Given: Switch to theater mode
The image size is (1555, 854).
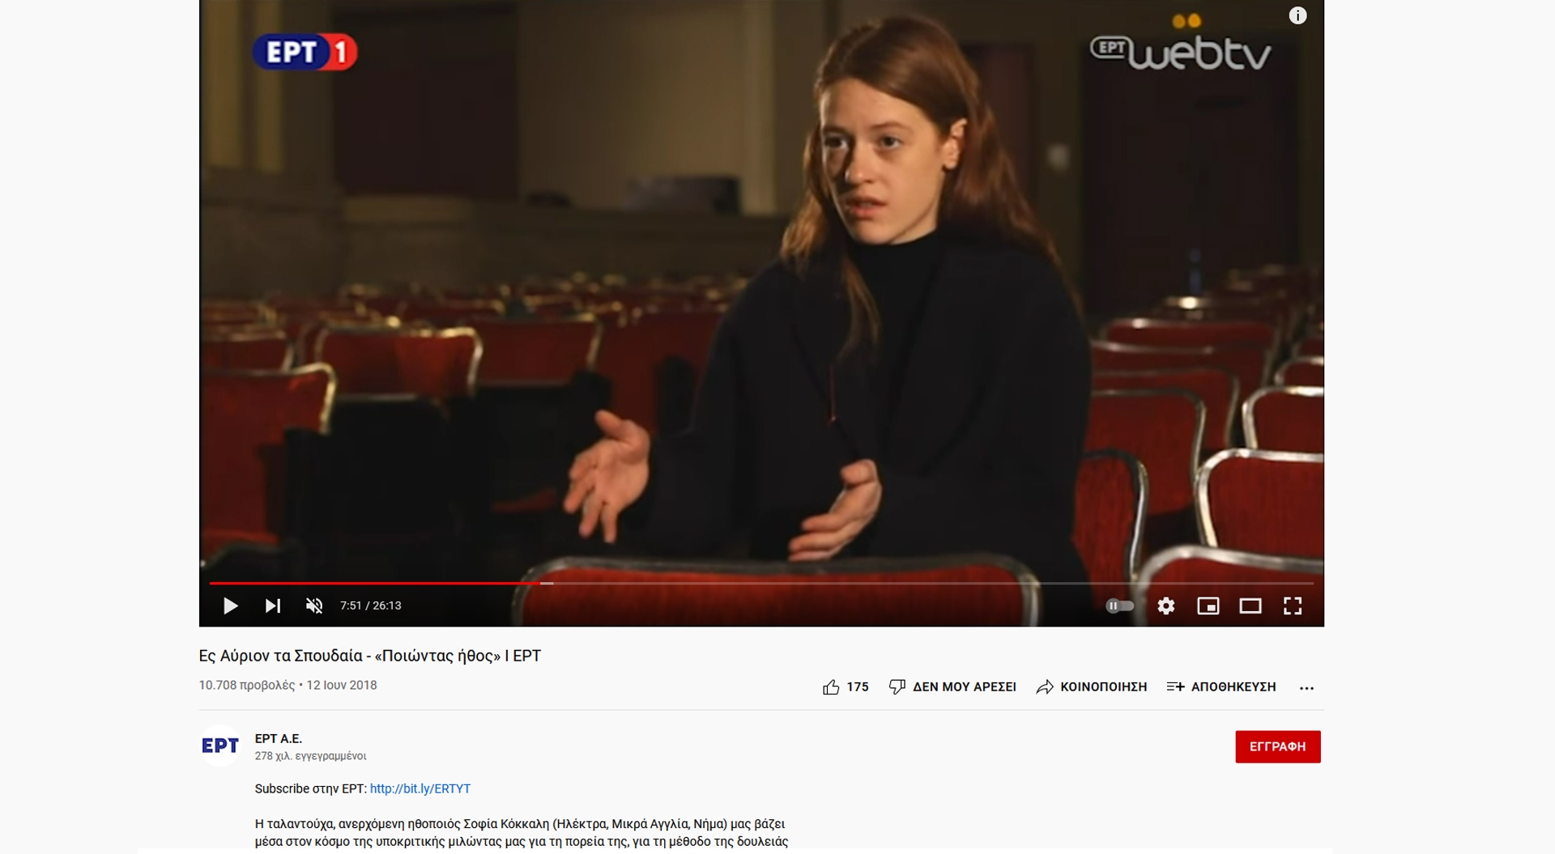Looking at the screenshot, I should point(1250,605).
